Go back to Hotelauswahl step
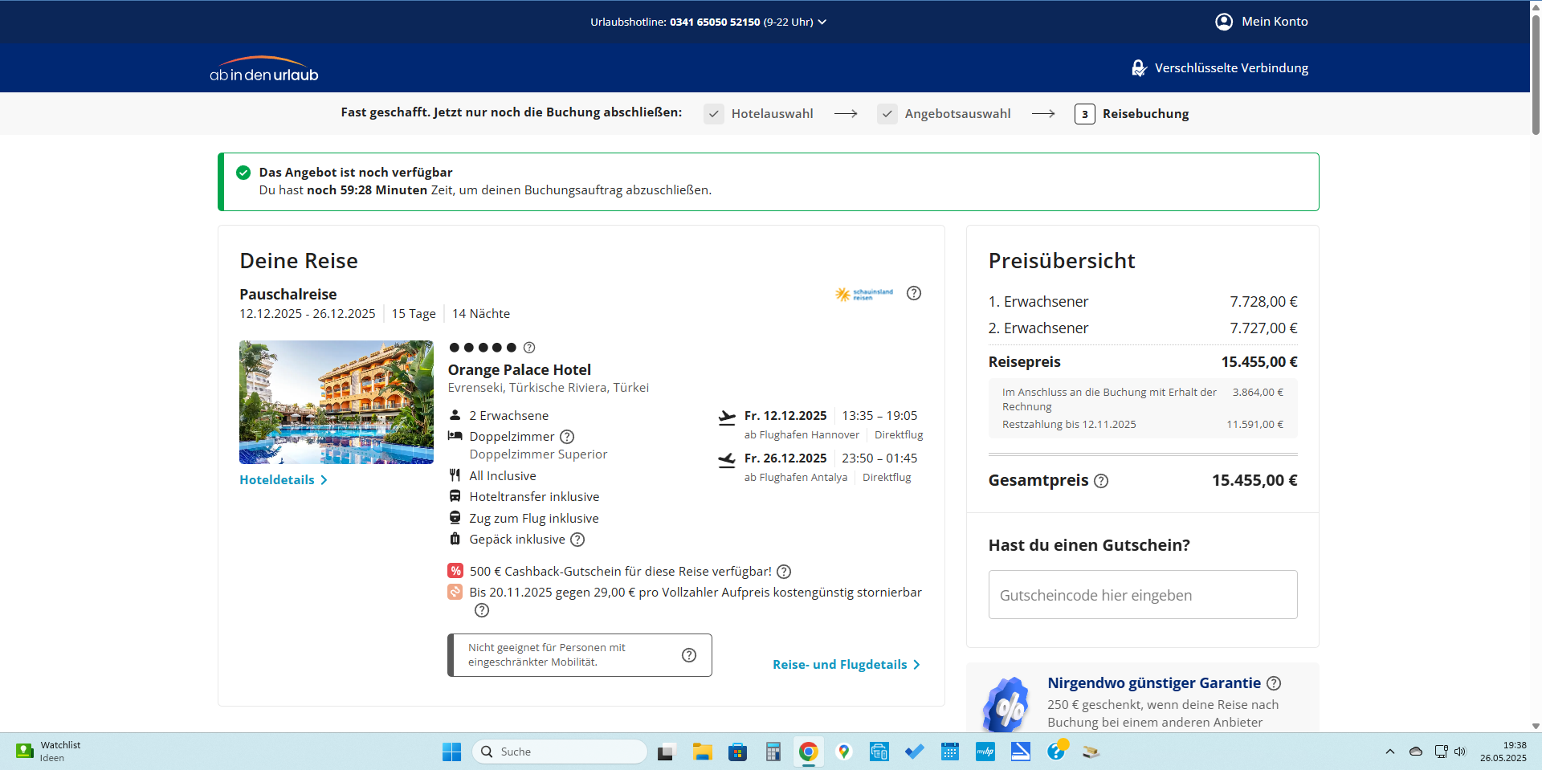Image resolution: width=1542 pixels, height=770 pixels. 771,114
